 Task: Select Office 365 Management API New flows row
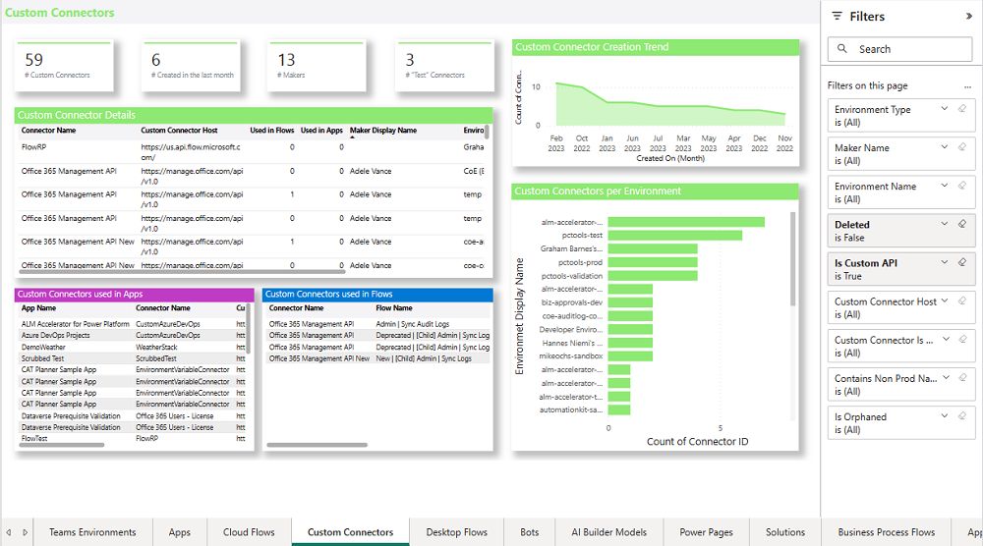378,358
